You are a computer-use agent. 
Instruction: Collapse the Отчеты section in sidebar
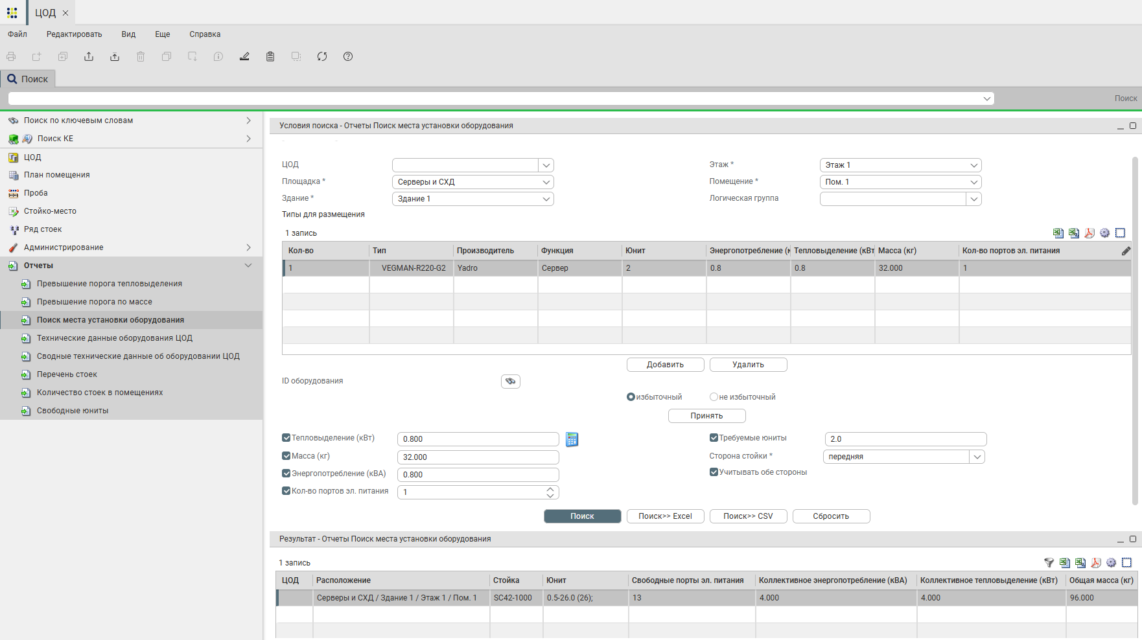point(248,266)
